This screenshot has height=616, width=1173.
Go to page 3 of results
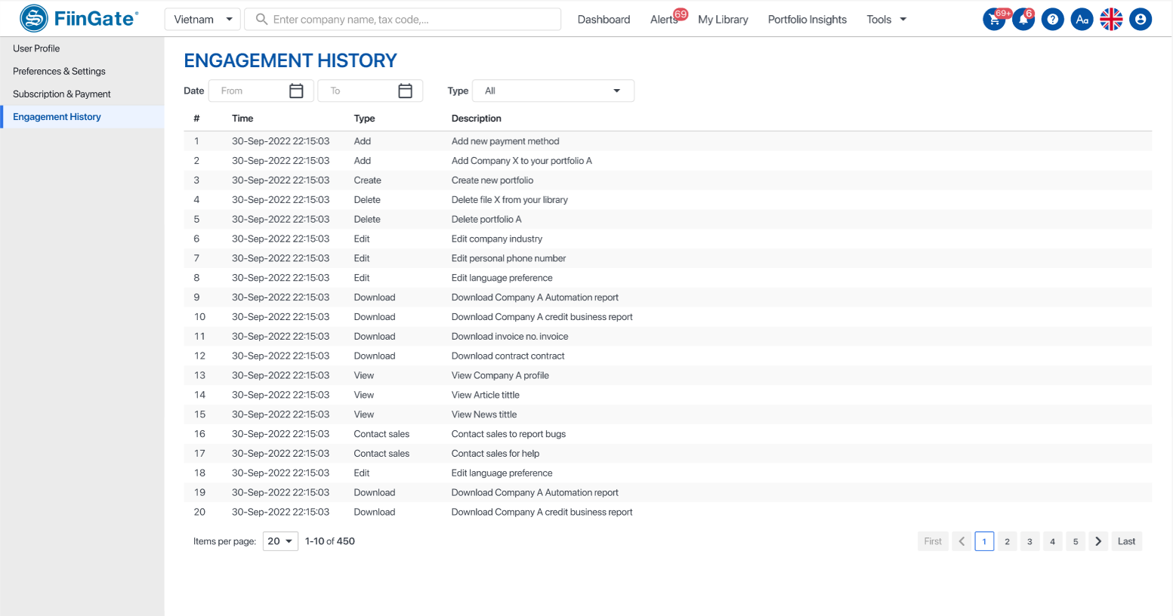pos(1029,541)
